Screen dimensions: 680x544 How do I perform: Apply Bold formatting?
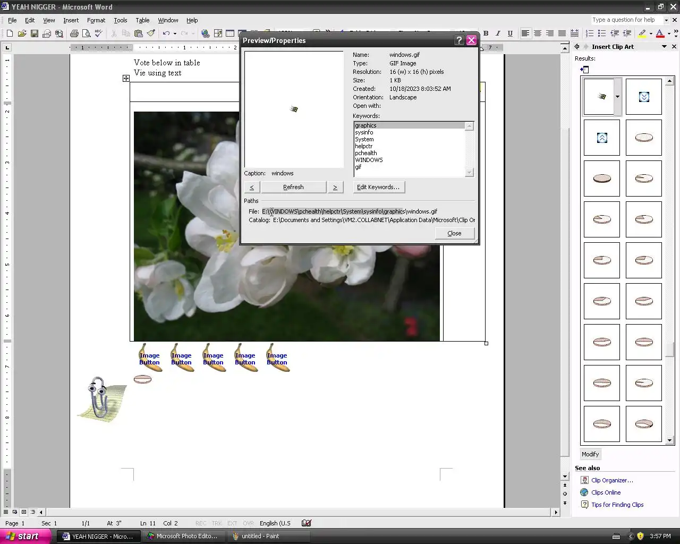tap(486, 33)
